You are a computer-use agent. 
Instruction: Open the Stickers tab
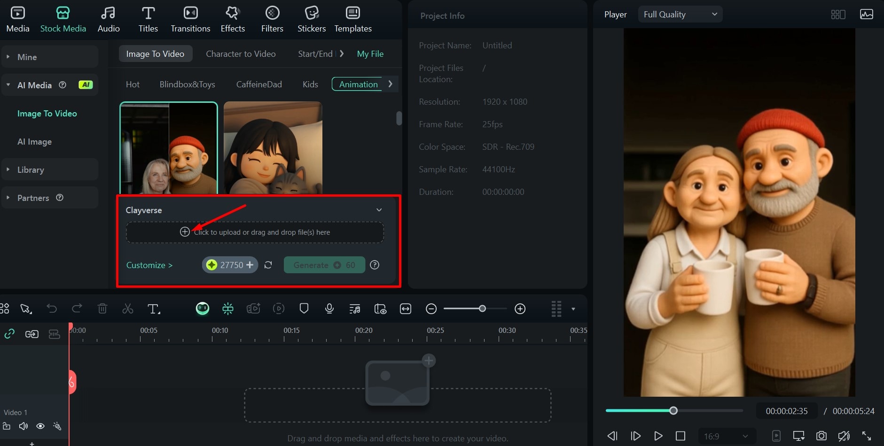pyautogui.click(x=312, y=20)
